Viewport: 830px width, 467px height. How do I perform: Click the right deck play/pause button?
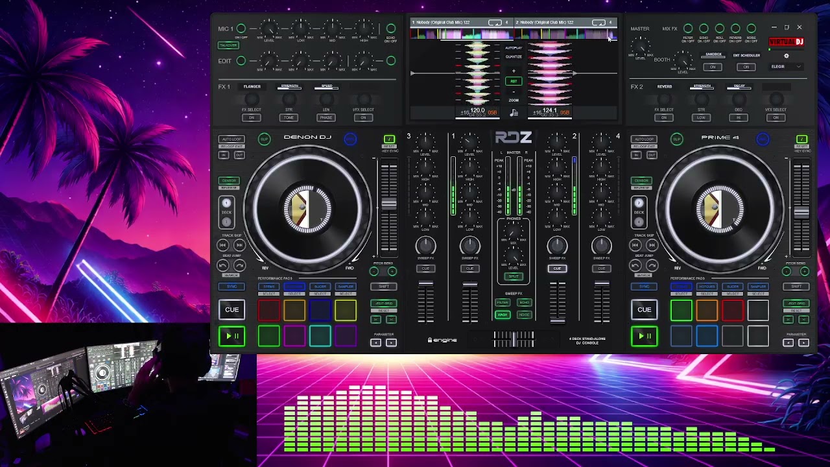coord(644,336)
